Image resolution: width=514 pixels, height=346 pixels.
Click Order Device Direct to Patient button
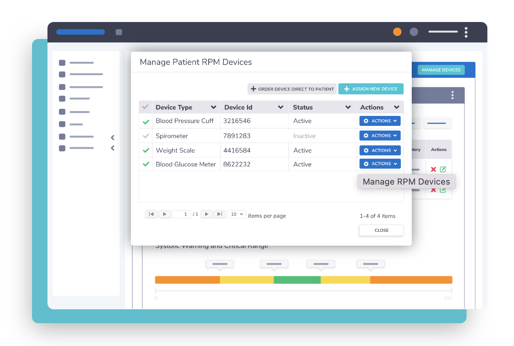tap(292, 89)
